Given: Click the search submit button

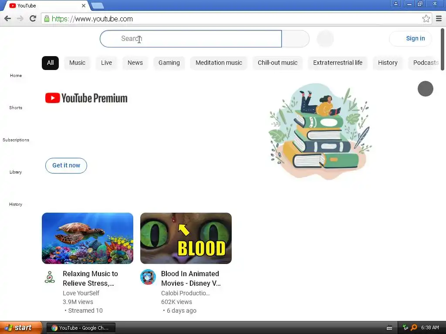Looking at the screenshot, I should click(x=296, y=39).
